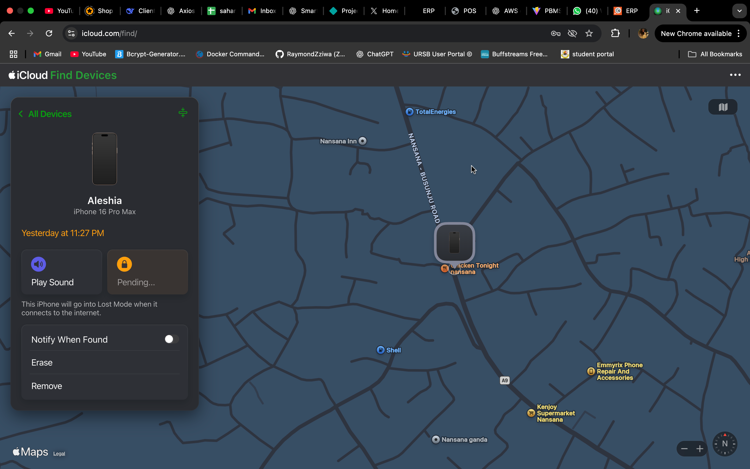
Task: Zoom out on the map with minus
Action: click(684, 449)
